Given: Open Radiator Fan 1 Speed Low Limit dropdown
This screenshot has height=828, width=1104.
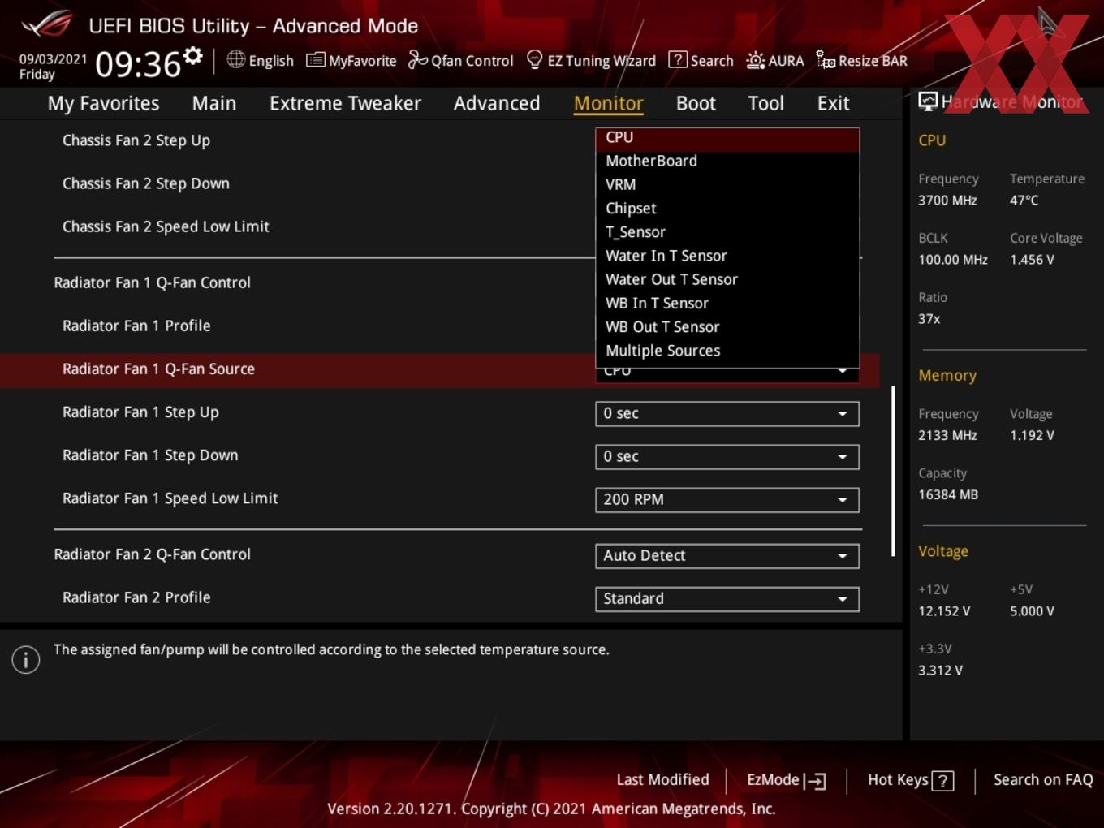Looking at the screenshot, I should (x=727, y=499).
